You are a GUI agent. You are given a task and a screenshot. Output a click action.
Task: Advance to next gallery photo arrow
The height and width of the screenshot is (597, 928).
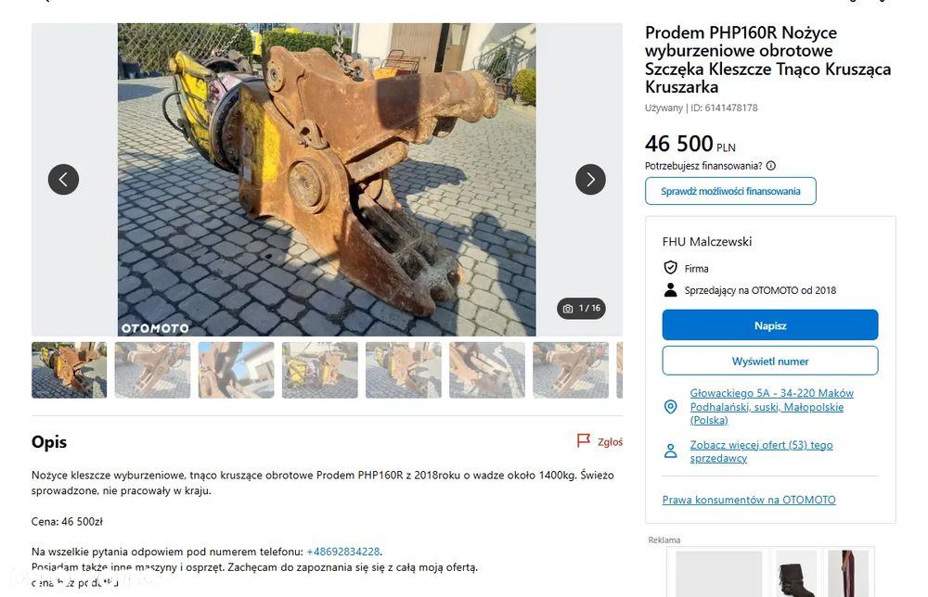(x=590, y=179)
